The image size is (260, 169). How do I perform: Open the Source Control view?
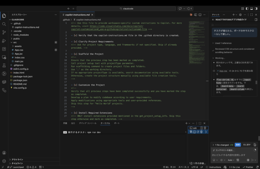4,32
